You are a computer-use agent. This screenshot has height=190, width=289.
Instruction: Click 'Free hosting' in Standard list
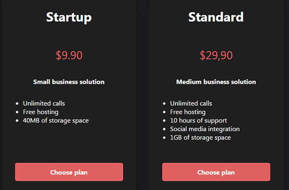coord(188,112)
